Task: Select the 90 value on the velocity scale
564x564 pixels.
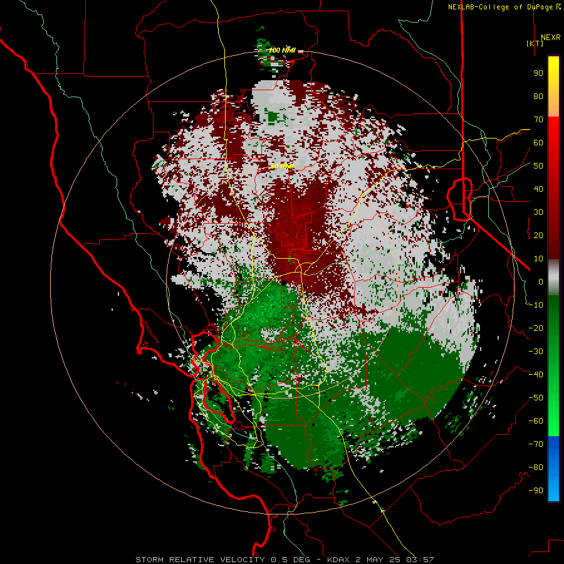Action: coord(538,73)
